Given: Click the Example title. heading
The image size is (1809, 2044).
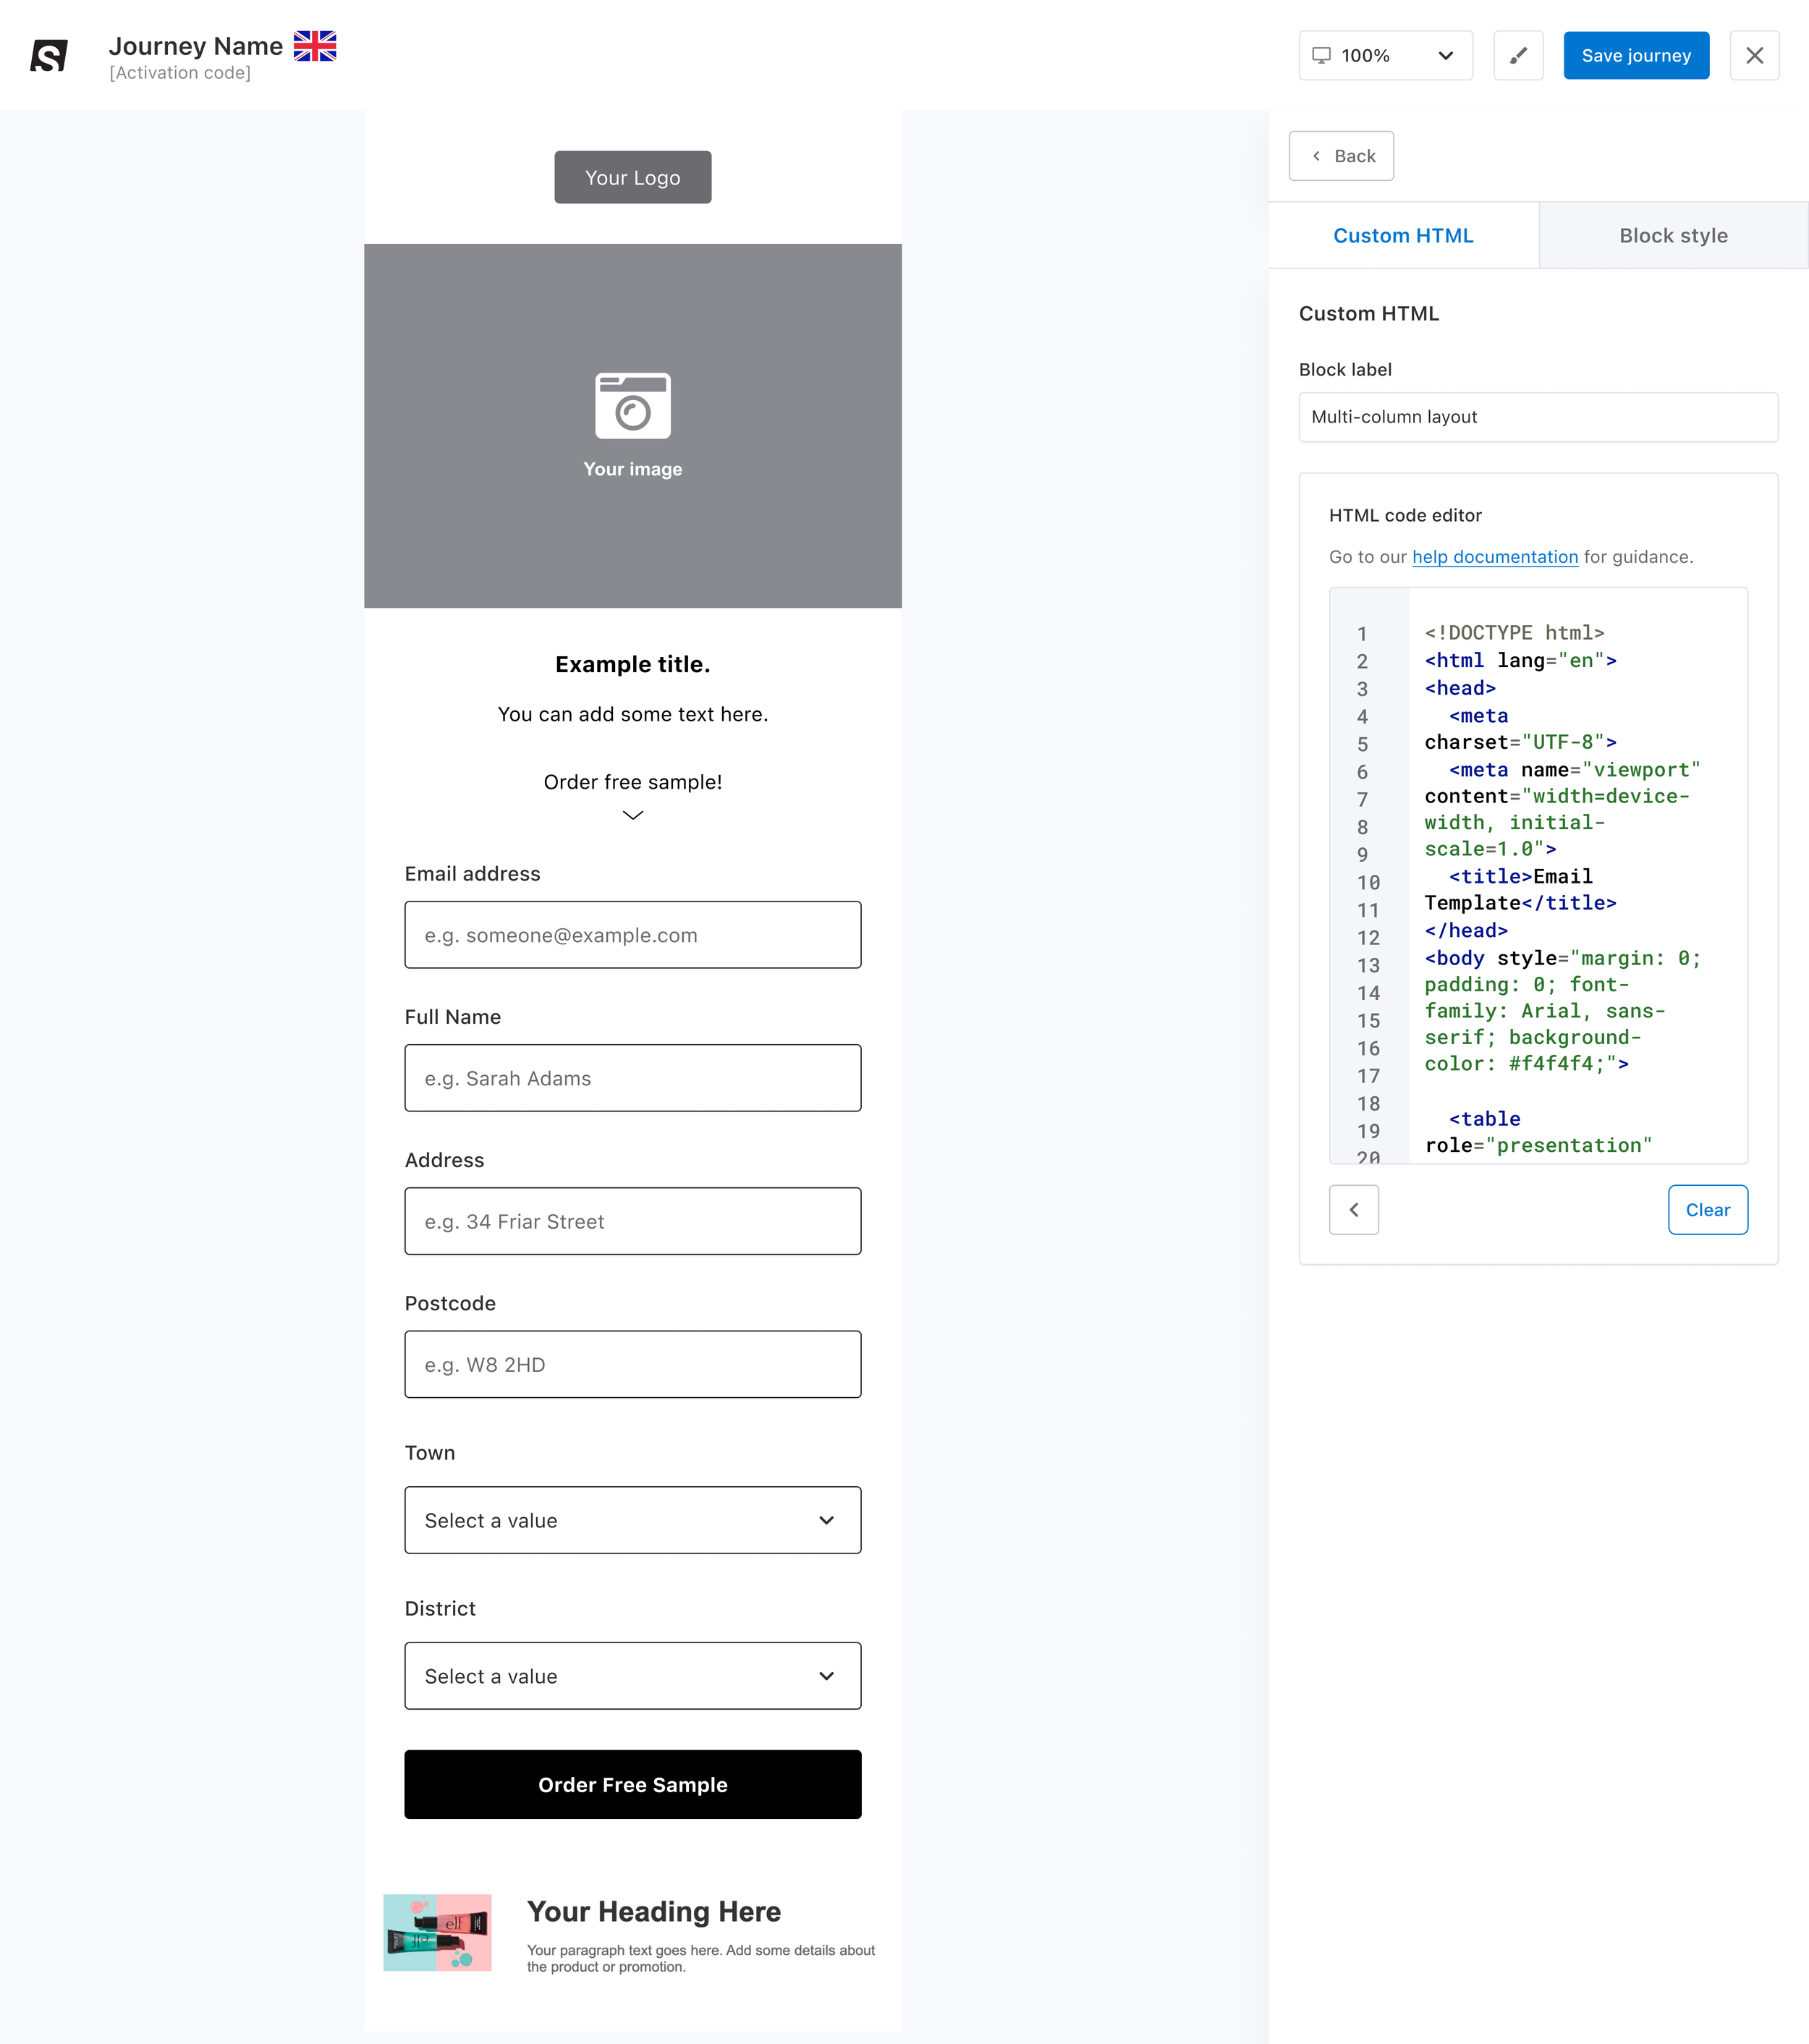Looking at the screenshot, I should [x=633, y=664].
